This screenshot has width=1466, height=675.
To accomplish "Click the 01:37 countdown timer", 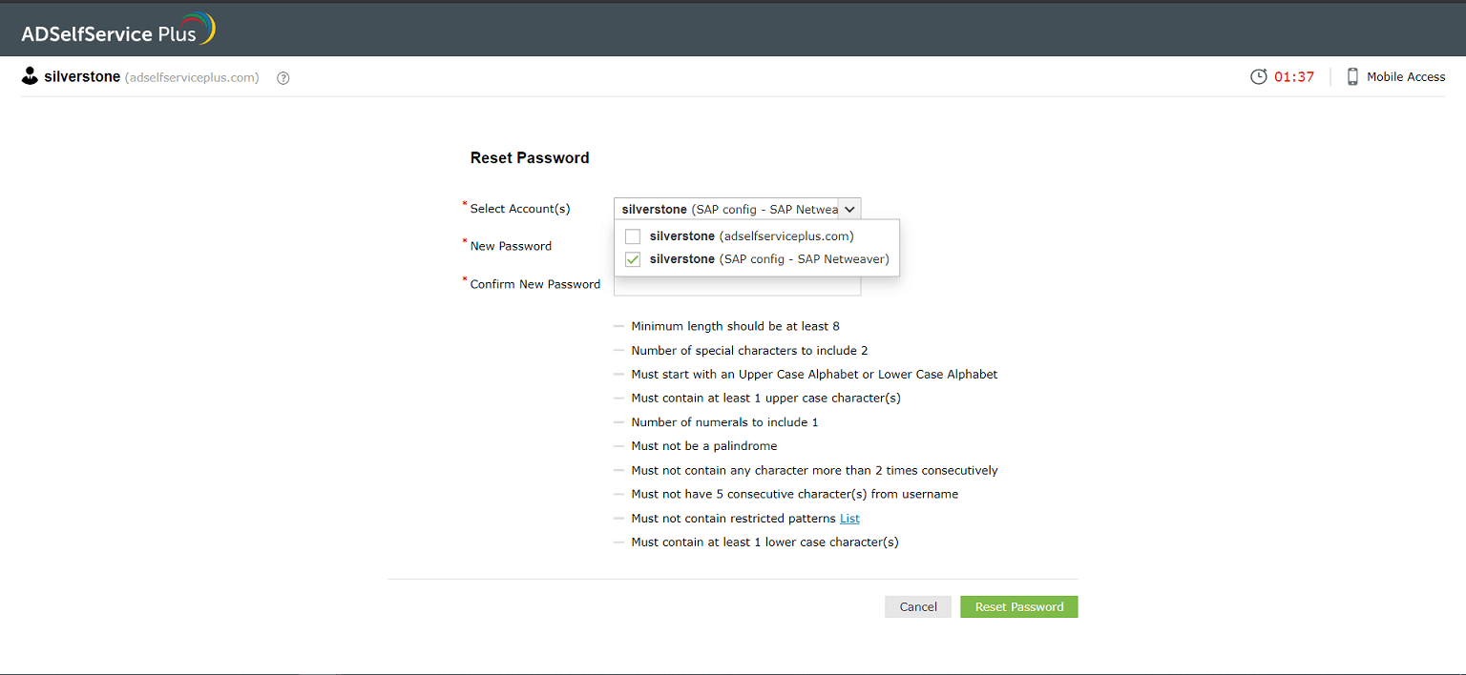I will [1294, 77].
